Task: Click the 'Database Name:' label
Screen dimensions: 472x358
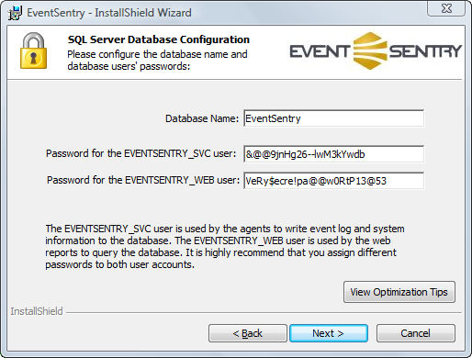Action: coord(202,118)
